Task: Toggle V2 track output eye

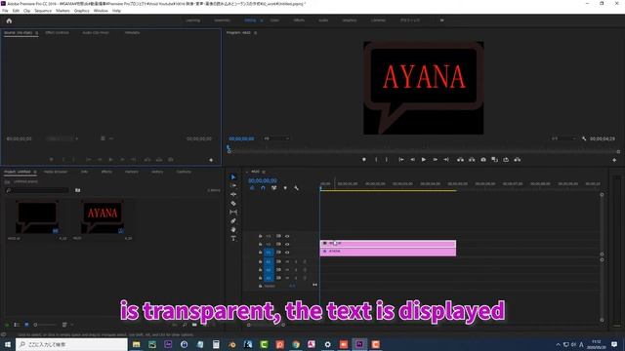Action: (x=287, y=244)
